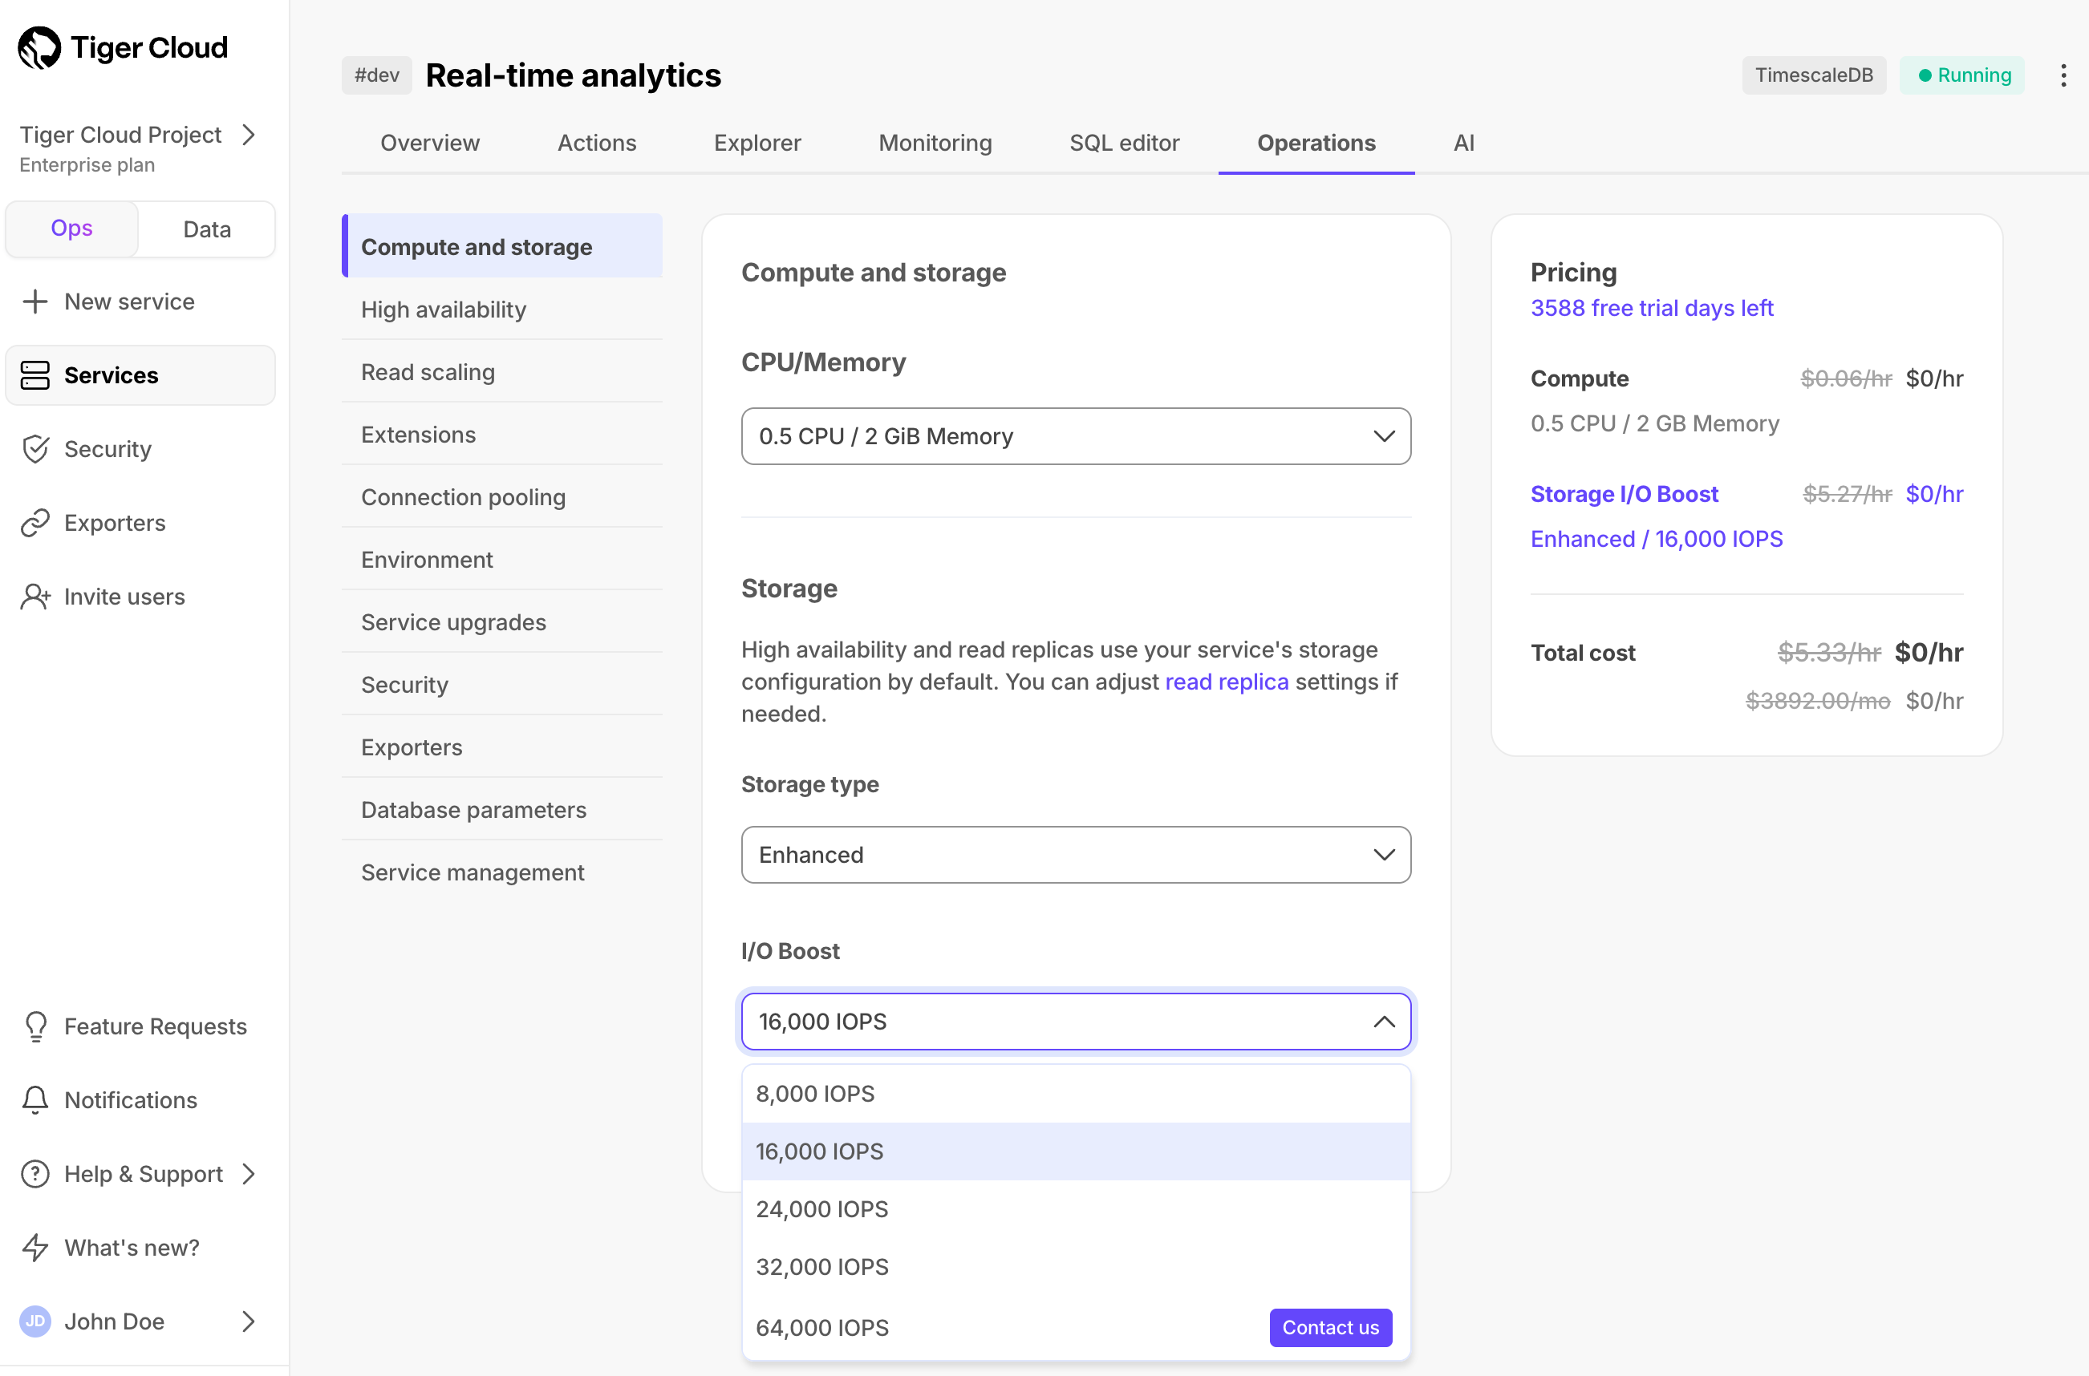Select 32,000 IOPS option
Screen dimensions: 2089x1376
[1075, 1267]
